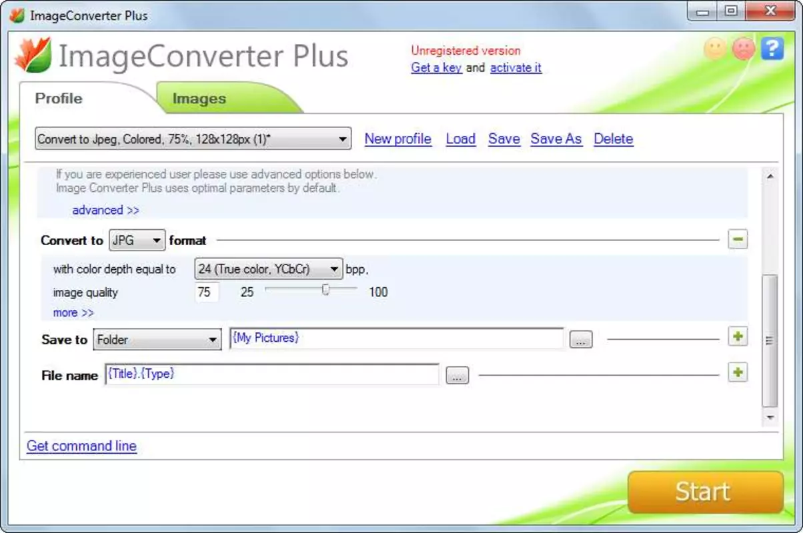Browse for the Save to folder
This screenshot has width=803, height=533.
580,340
